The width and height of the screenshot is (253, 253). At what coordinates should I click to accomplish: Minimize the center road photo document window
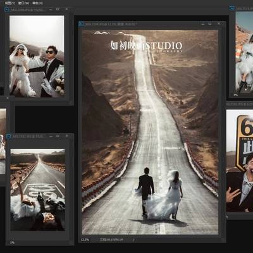pos(202,24)
